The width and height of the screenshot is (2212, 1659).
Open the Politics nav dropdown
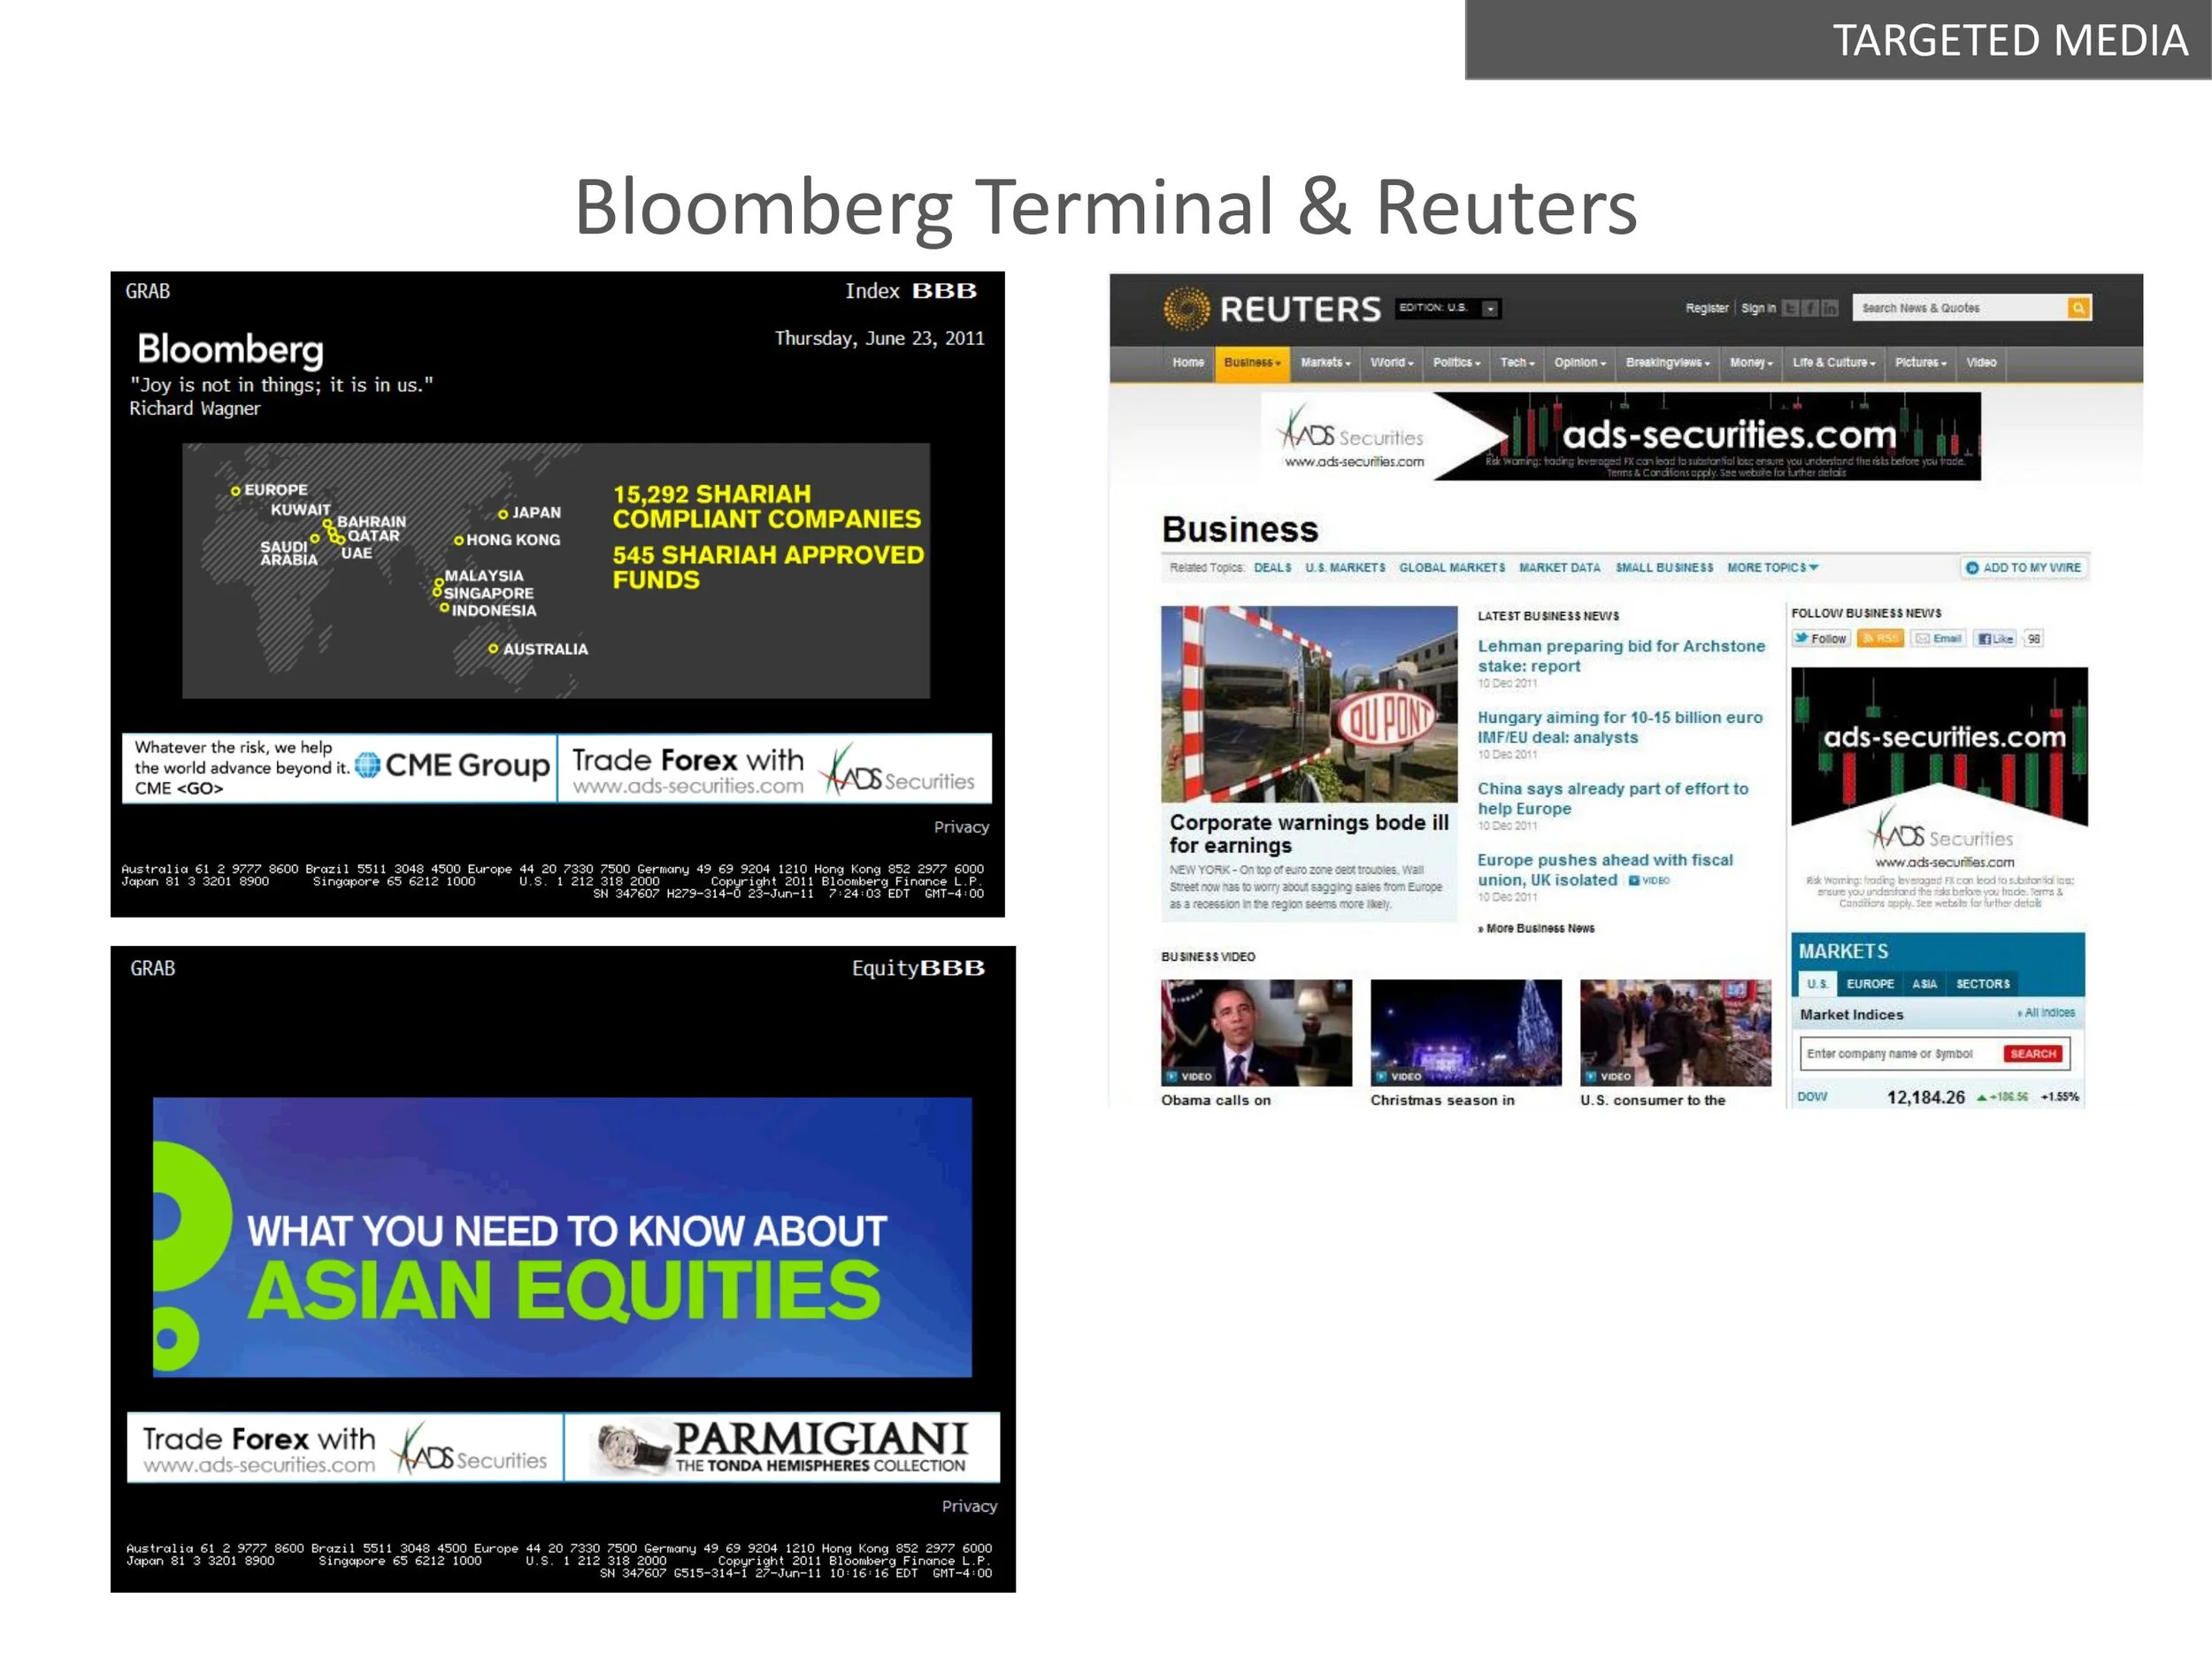[x=1457, y=363]
